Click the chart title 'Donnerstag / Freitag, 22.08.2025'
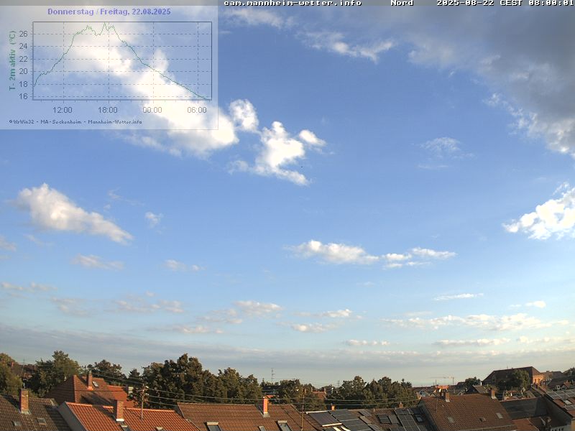This screenshot has width=575, height=431. (x=109, y=11)
